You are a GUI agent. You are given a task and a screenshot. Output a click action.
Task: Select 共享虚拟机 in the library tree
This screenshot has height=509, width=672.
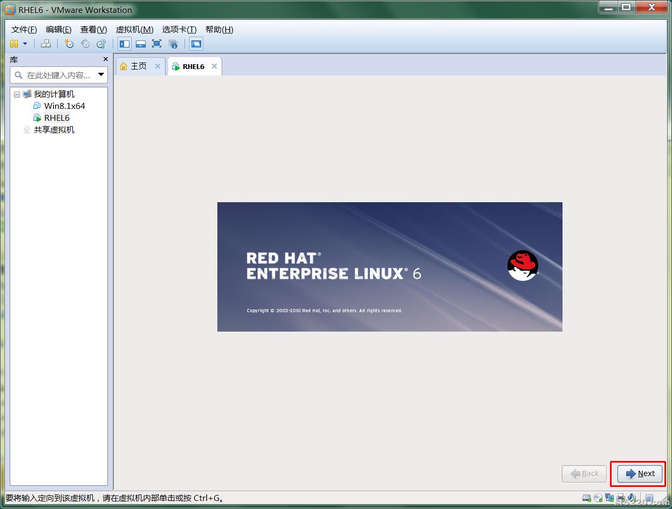pyautogui.click(x=54, y=130)
